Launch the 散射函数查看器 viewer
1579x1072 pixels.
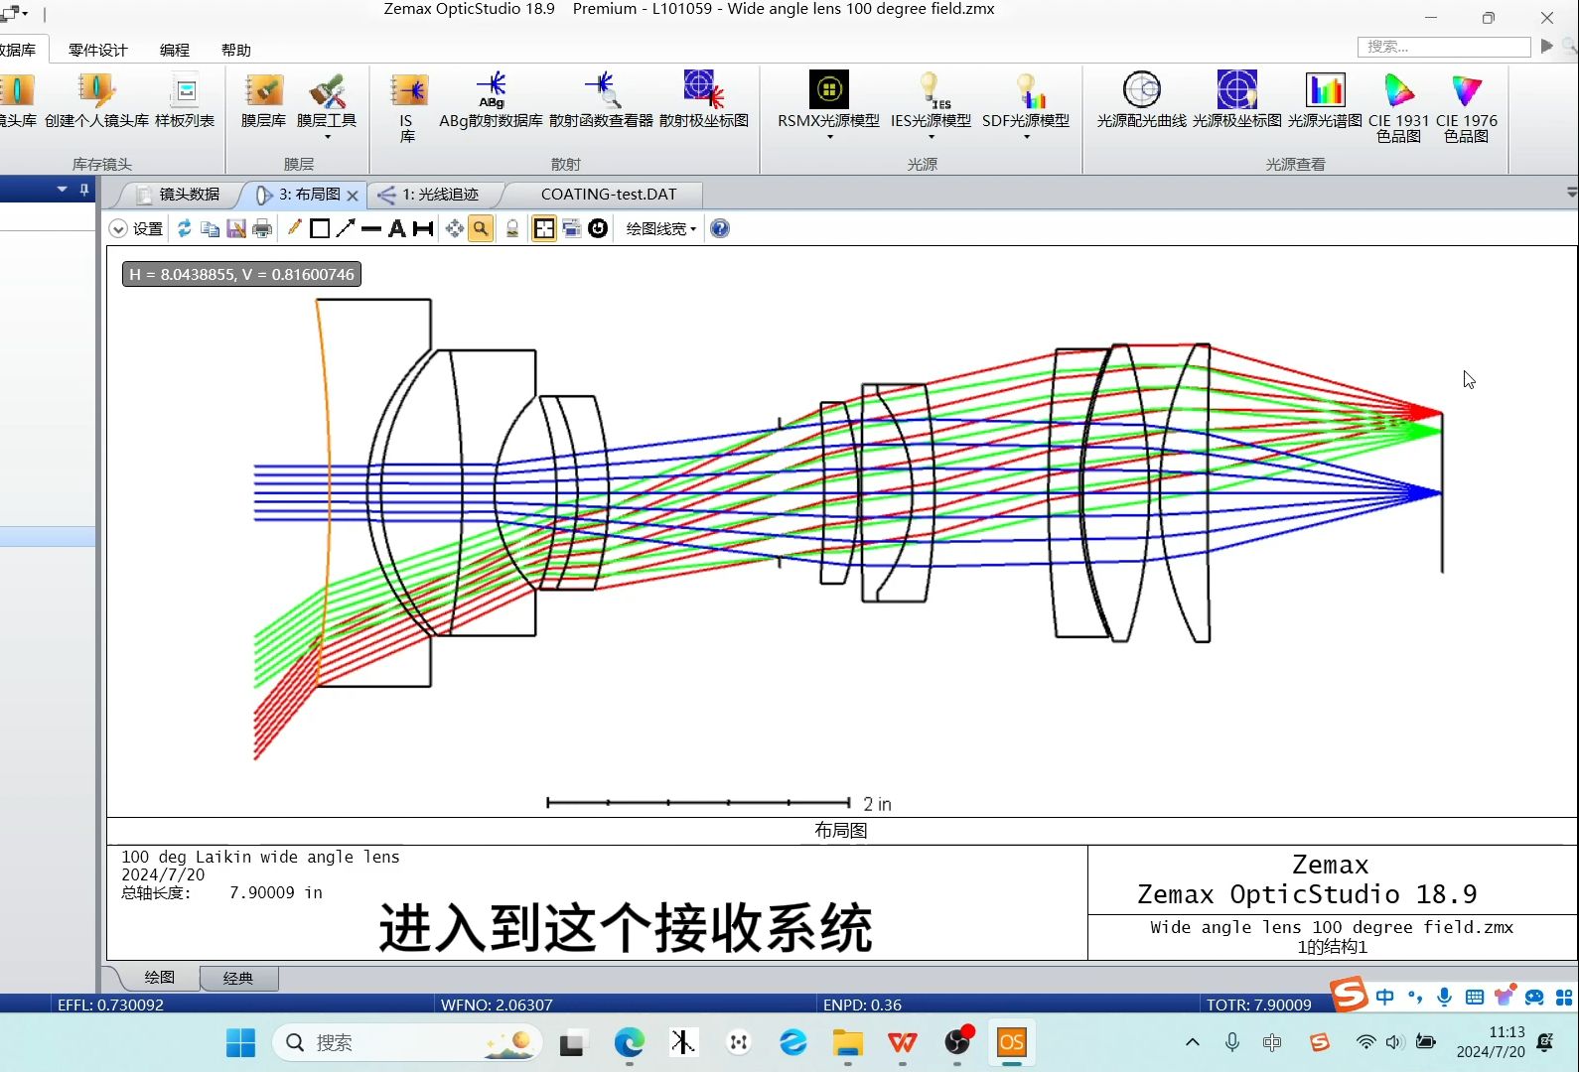601,100
